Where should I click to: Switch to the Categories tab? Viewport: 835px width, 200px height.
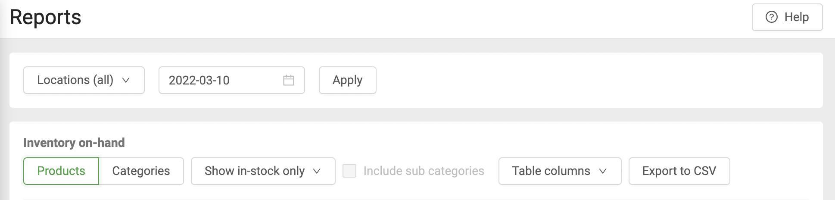(141, 171)
